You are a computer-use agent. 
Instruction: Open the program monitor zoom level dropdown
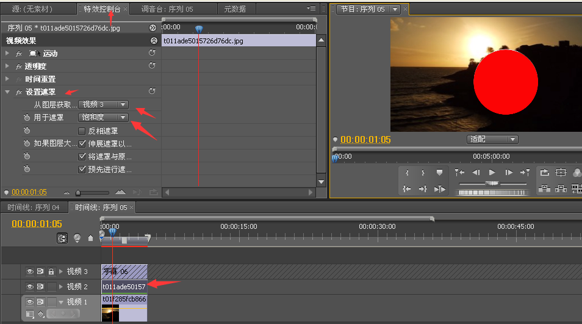pos(492,139)
